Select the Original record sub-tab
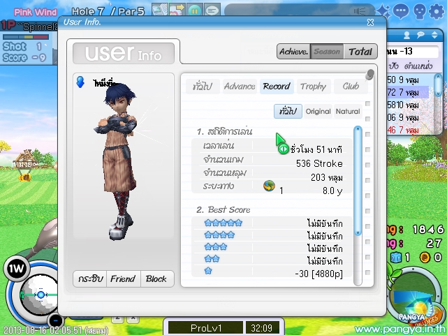This screenshot has width=447, height=335. coord(318,111)
